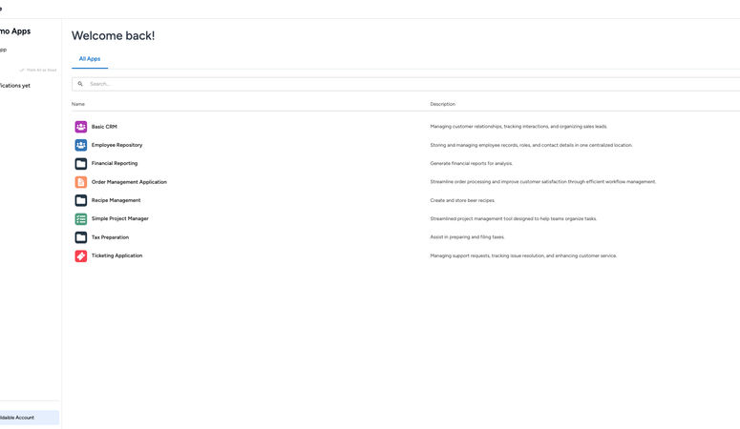The image size is (740, 429).
Task: Open the Simple Project Manager app
Action: point(120,218)
